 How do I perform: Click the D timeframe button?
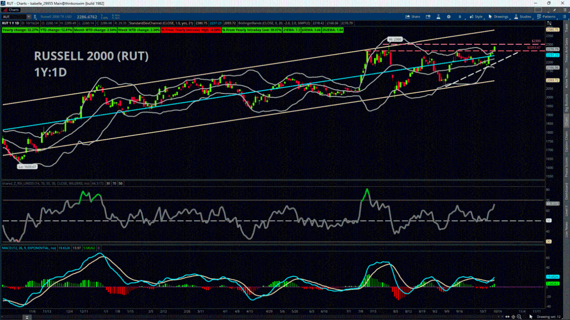pyautogui.click(x=460, y=16)
